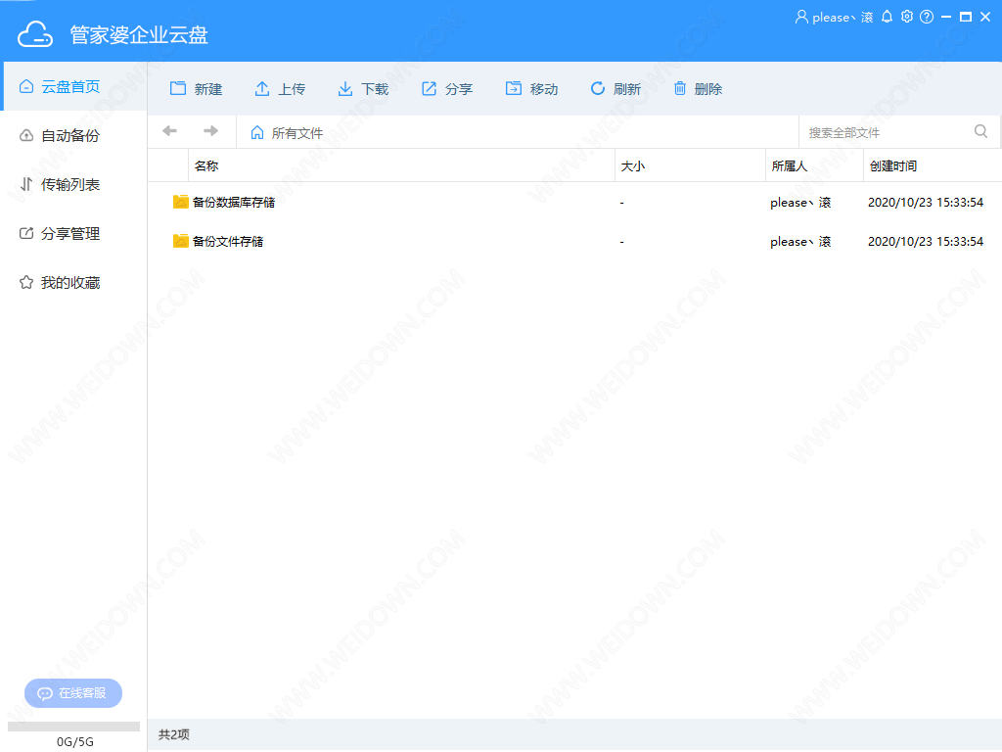Screen dimensions: 1002x752
Task: Click size cell of 备份数据库存储 row
Action: (x=621, y=203)
